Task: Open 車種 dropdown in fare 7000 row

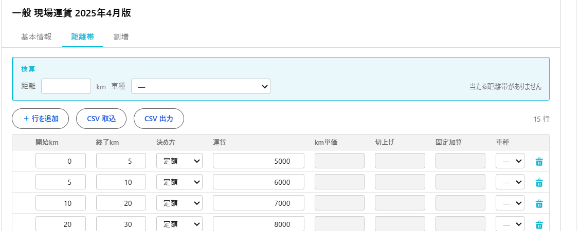Action: point(510,203)
